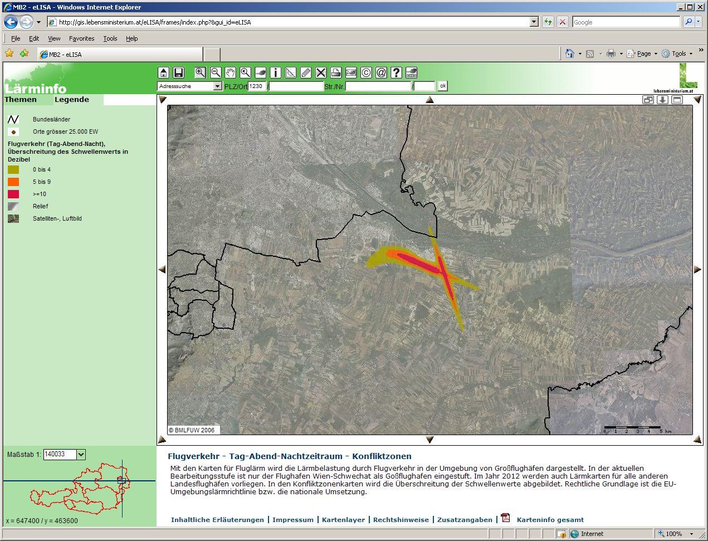
Task: Click the @ contact icon
Action: point(381,72)
